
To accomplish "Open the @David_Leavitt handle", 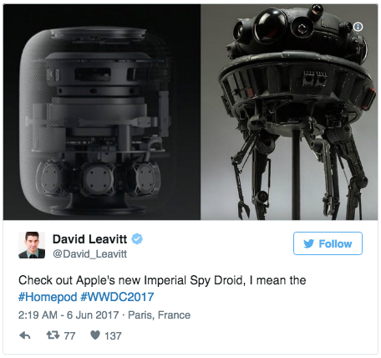I will point(89,254).
